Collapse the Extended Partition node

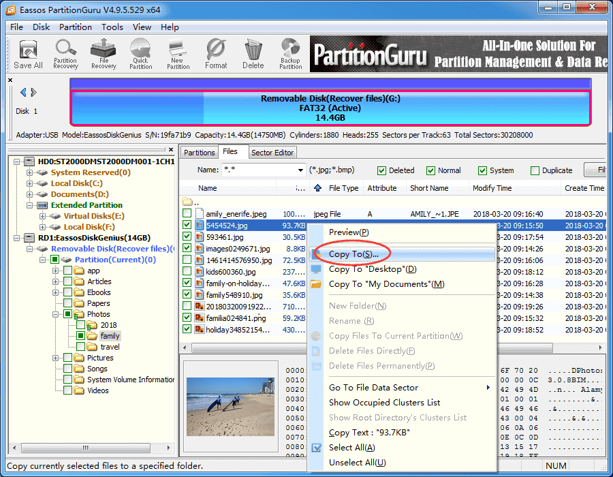pyautogui.click(x=29, y=205)
